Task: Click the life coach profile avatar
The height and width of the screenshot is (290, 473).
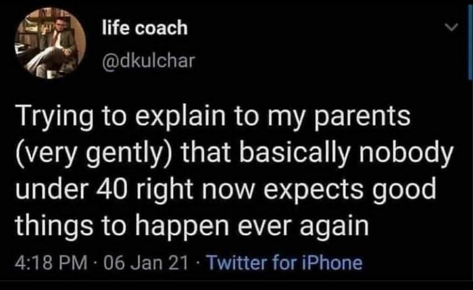Action: coord(49,44)
